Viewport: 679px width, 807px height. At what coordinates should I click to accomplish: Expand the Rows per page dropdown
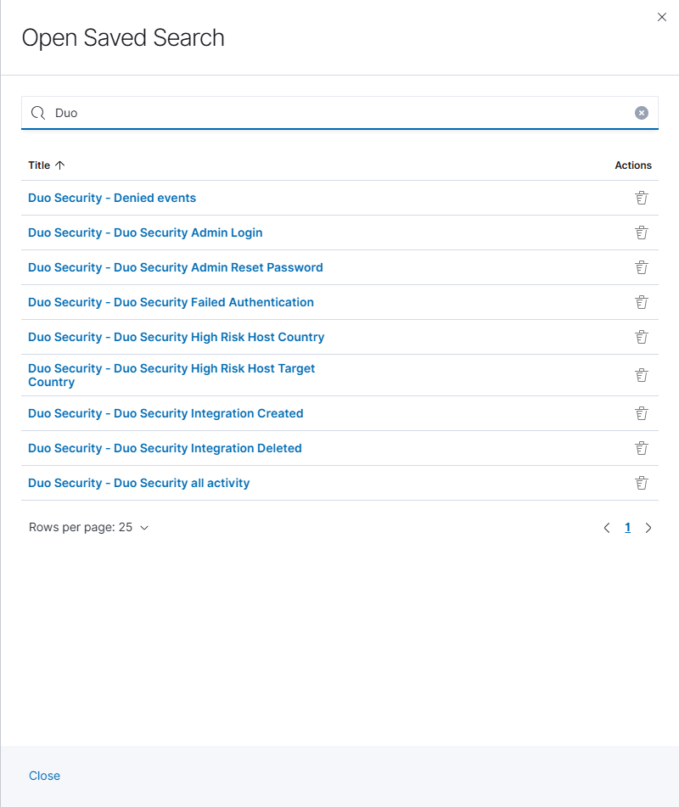(x=88, y=528)
